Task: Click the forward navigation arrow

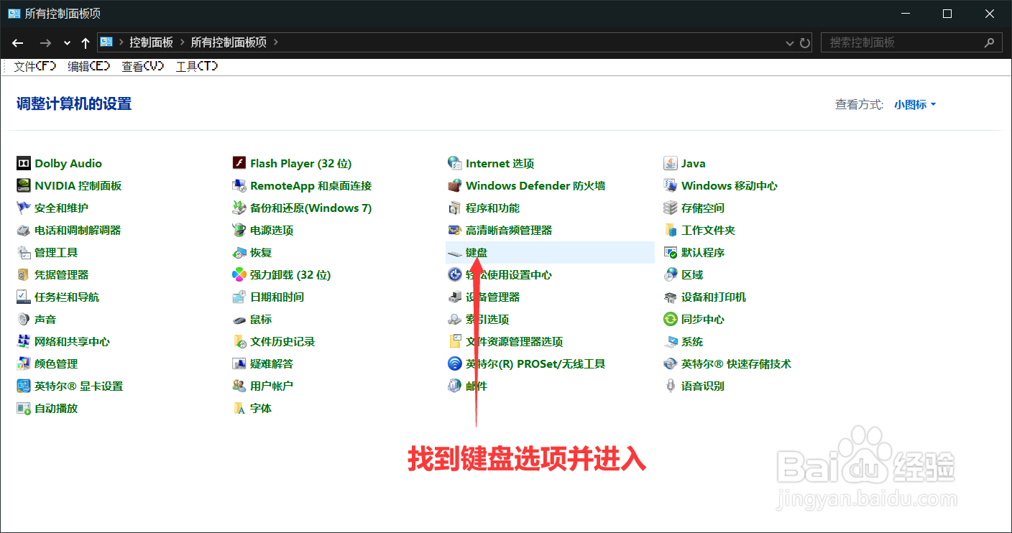Action: [x=45, y=43]
